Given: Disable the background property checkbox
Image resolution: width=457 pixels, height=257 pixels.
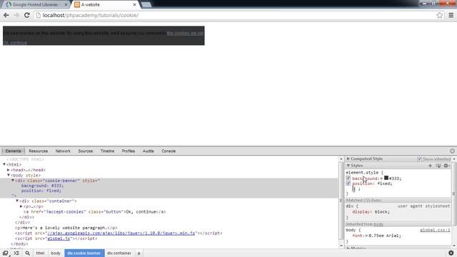Looking at the screenshot, I should (x=348, y=178).
